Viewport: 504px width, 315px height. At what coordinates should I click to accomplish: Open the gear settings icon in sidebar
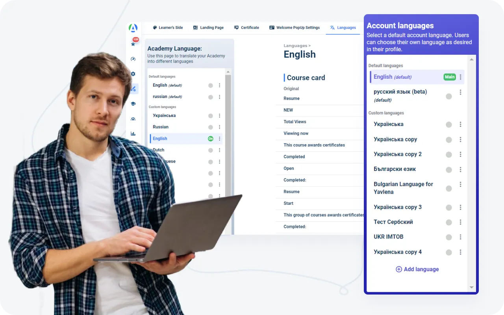[x=133, y=74]
